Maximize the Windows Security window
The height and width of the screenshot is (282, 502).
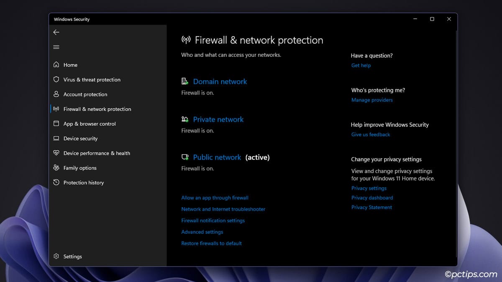pyautogui.click(x=432, y=19)
